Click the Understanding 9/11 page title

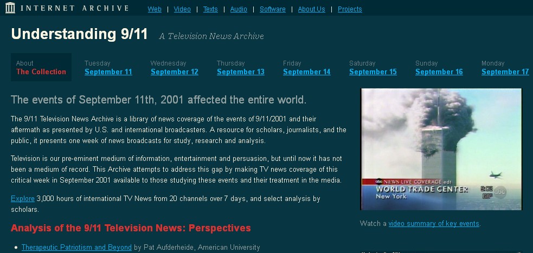79,34
